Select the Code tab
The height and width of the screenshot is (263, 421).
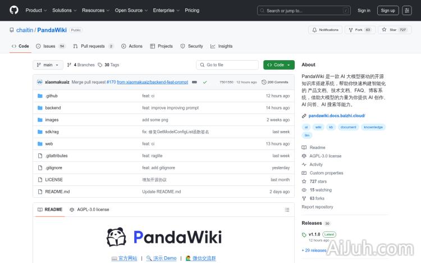[20, 46]
